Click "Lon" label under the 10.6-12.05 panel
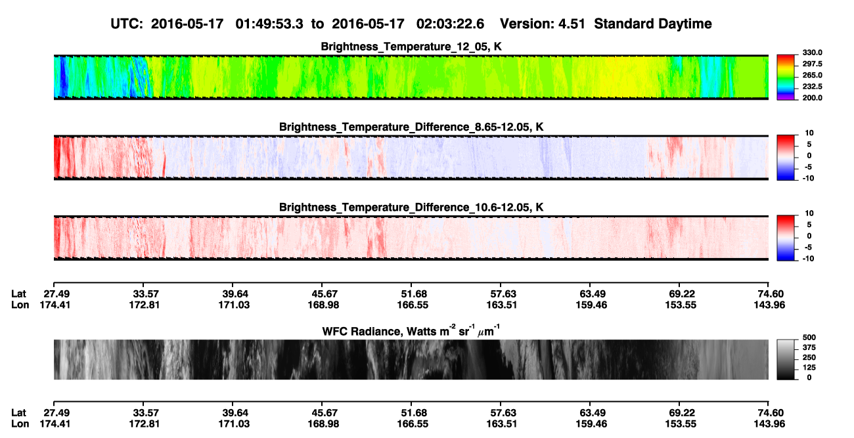Image resolution: width=854 pixels, height=438 pixels. click(20, 305)
